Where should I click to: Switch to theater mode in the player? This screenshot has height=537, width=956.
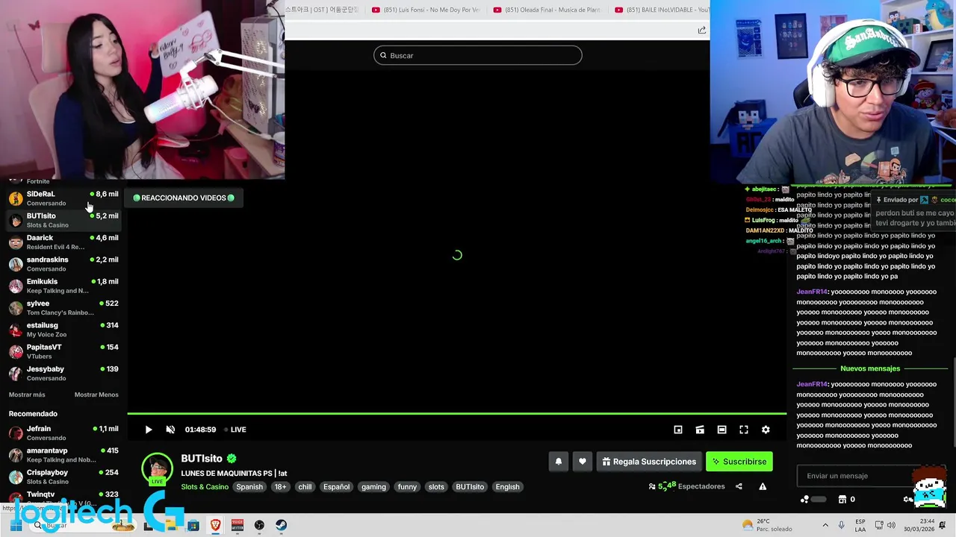click(721, 430)
